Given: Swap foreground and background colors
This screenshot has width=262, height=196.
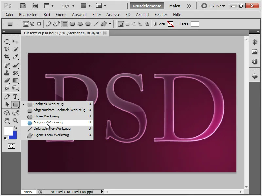Looking at the screenshot, I should click(x=16, y=128).
